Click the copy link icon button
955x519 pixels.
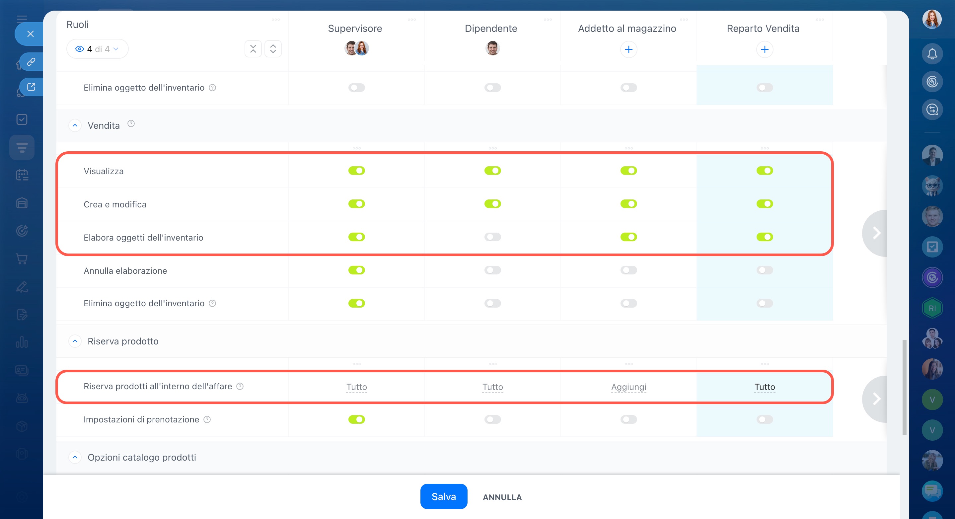click(x=31, y=61)
